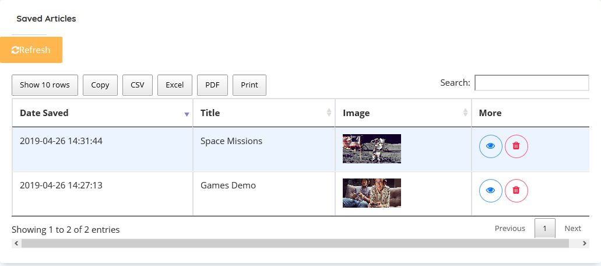Viewport: 601px width, 266px height.
Task: Copy table data with Copy button
Action: (100, 85)
